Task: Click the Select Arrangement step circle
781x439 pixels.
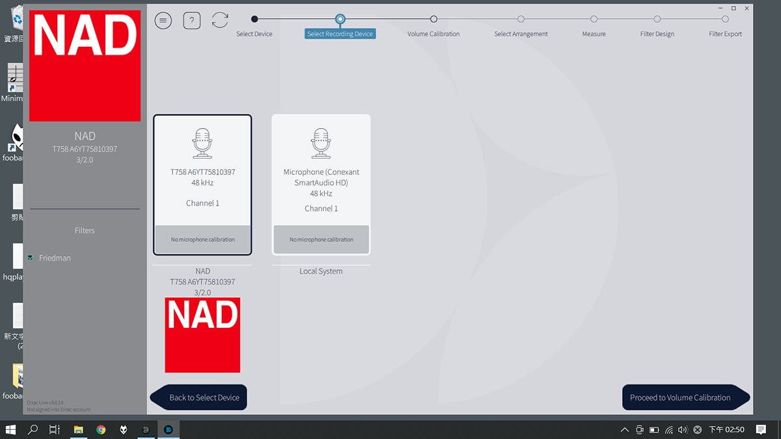Action: [521, 20]
